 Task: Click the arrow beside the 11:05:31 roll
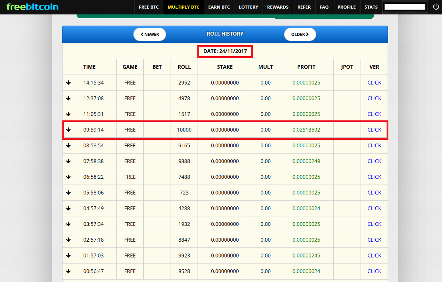click(68, 114)
